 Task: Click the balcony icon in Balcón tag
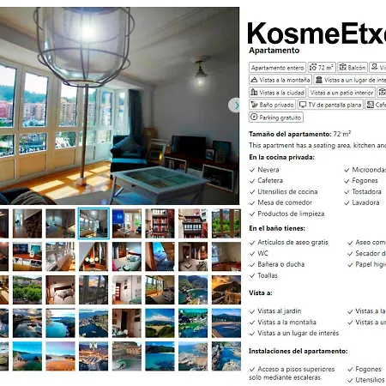coord(342,68)
